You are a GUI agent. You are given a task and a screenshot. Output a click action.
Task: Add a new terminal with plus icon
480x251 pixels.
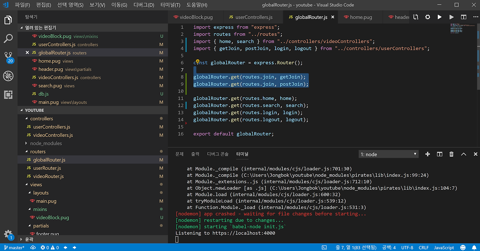(x=427, y=154)
